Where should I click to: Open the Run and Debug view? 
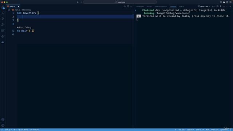click(3, 25)
